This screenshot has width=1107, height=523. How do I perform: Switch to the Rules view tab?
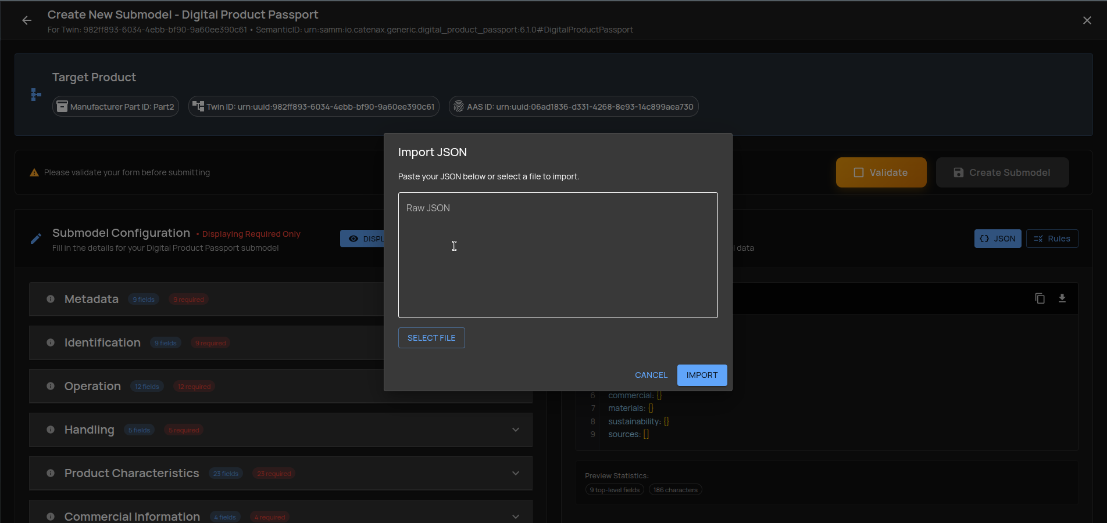[1052, 238]
